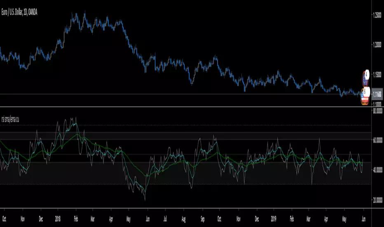Click the Feb label after 2018

tap(76, 219)
